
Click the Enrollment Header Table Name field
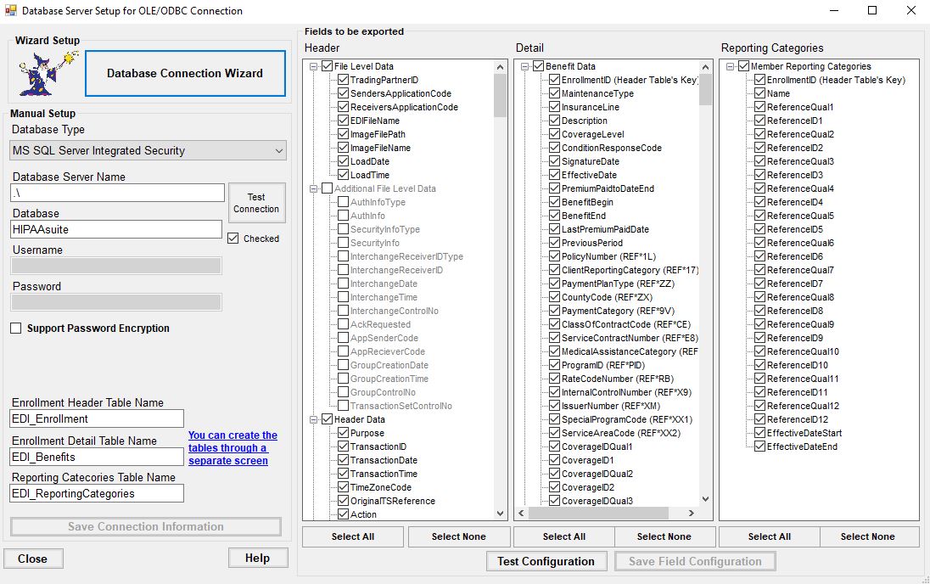[97, 419]
